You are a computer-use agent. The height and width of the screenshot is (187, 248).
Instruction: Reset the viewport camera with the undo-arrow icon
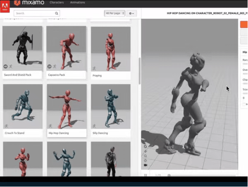pyautogui.click(x=145, y=146)
